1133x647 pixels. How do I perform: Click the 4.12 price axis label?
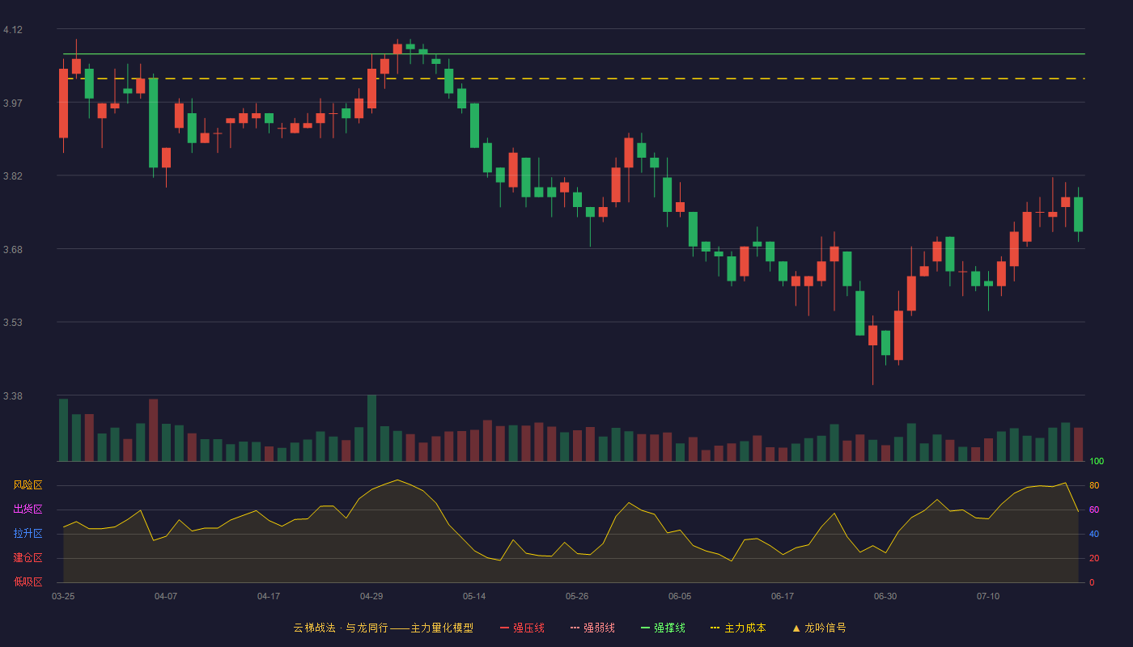tap(13, 30)
